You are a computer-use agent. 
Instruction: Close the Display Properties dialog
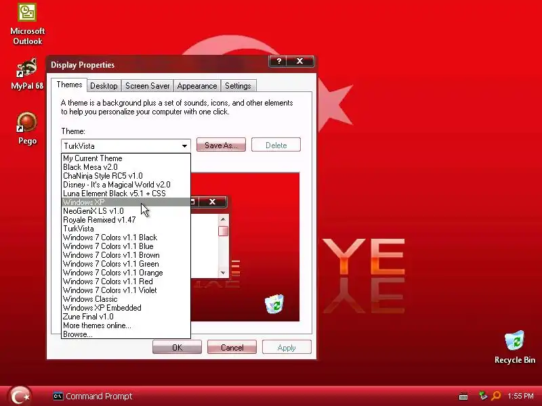pos(299,62)
